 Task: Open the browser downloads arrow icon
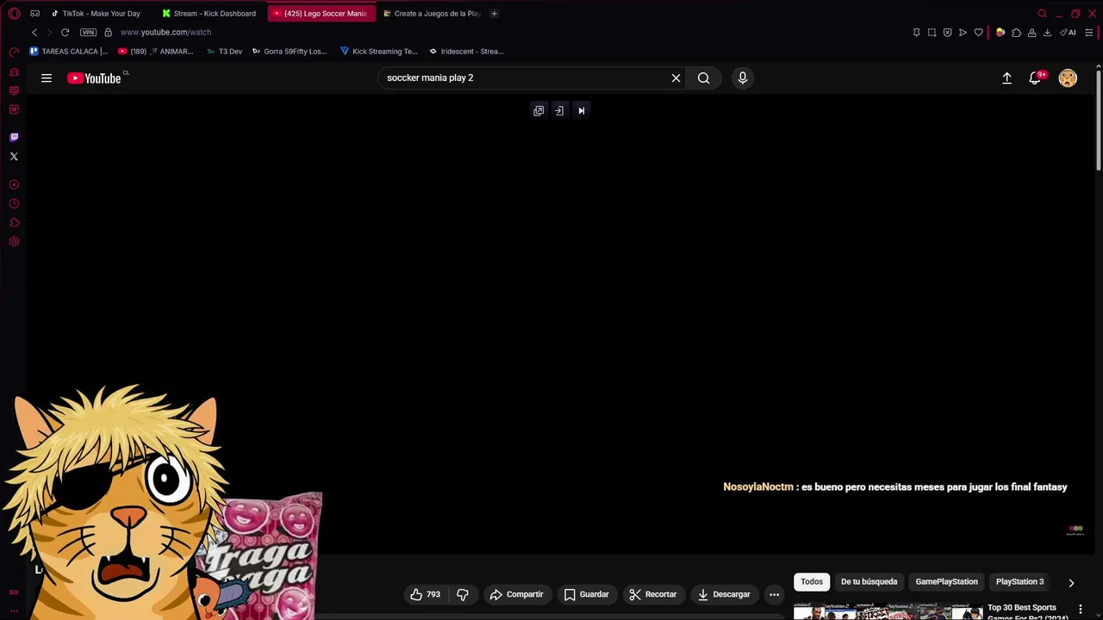(1047, 33)
